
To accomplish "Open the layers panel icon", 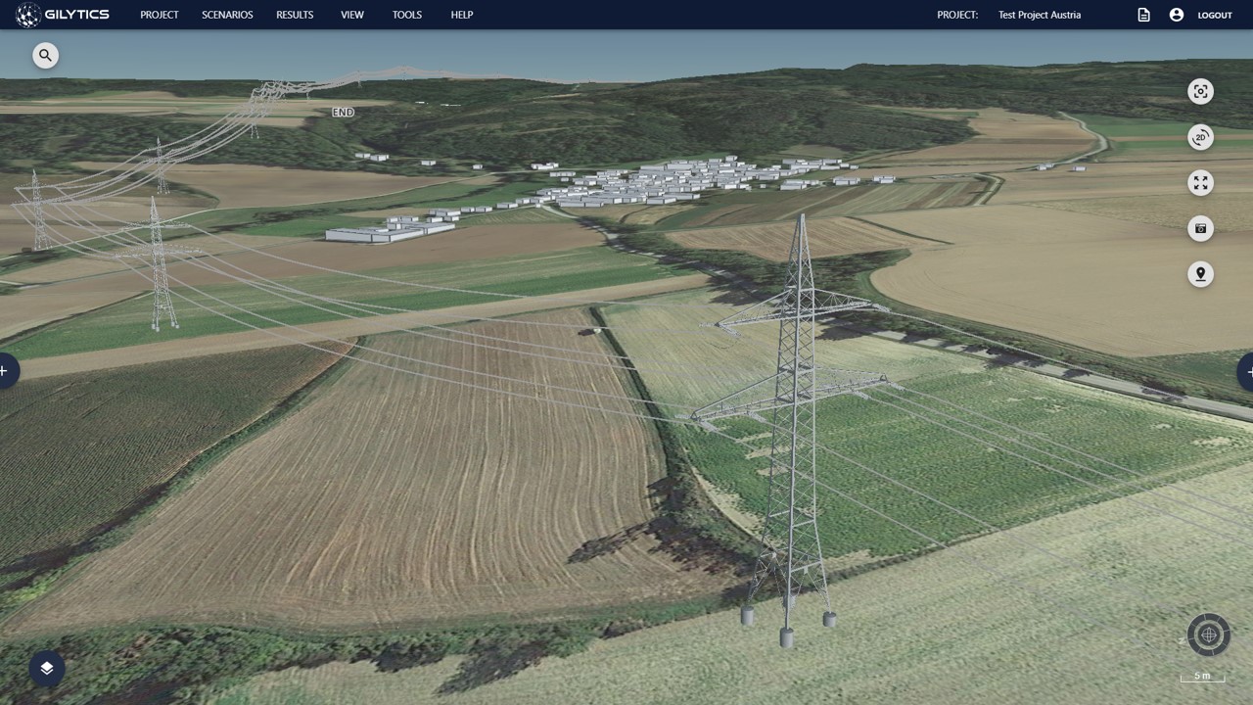I will click(x=46, y=668).
